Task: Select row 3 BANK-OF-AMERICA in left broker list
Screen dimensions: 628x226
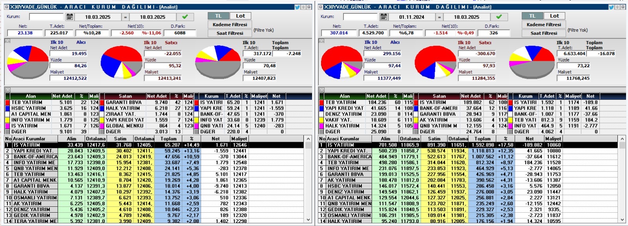Action: point(154,157)
